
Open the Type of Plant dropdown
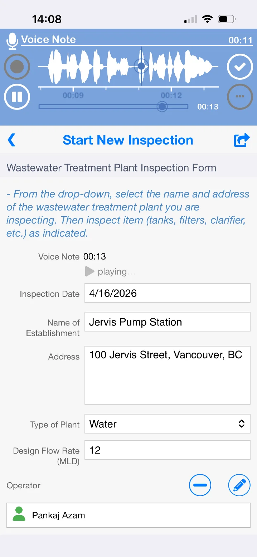[x=167, y=424]
